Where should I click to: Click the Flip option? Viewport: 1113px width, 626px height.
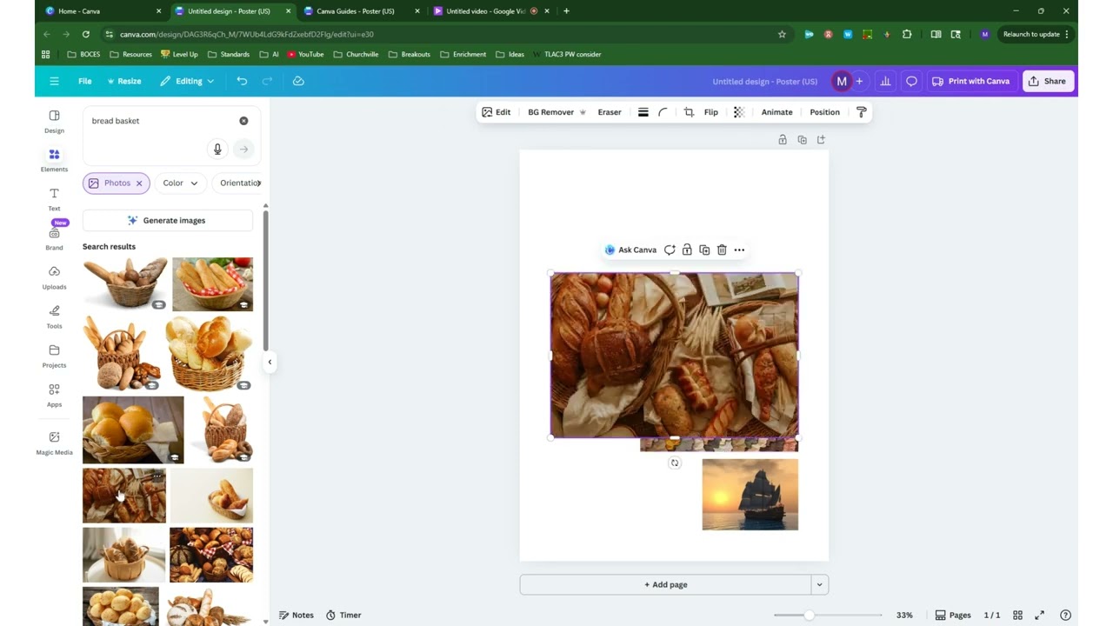pyautogui.click(x=711, y=112)
